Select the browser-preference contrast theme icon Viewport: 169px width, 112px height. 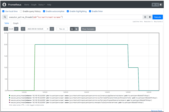tap(161, 5)
